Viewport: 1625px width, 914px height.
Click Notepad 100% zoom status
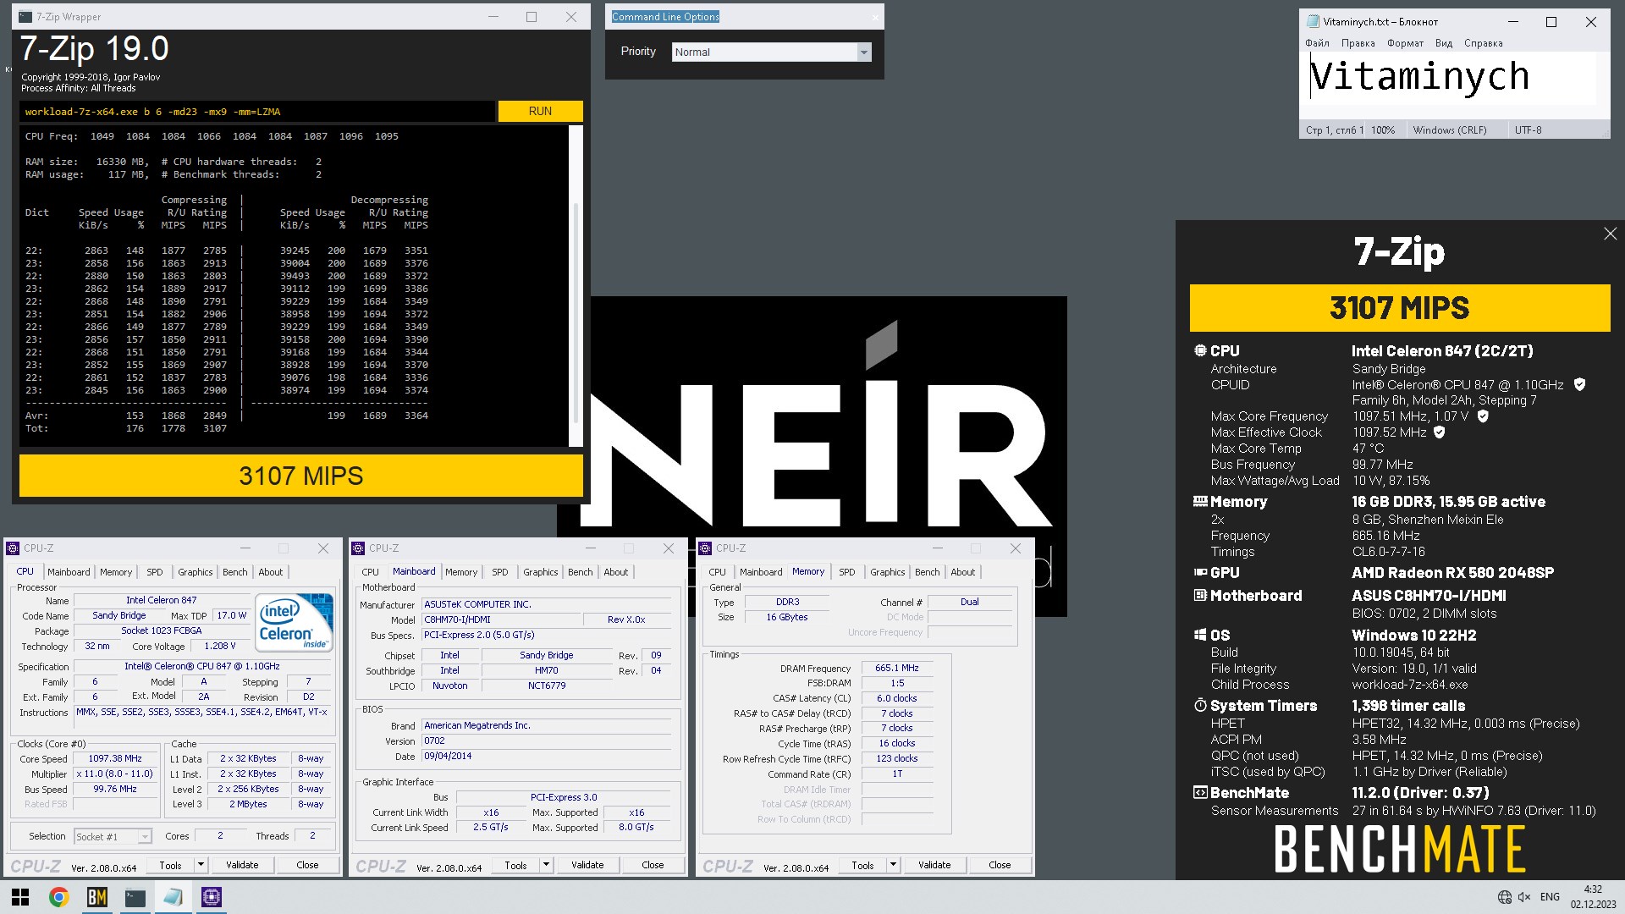coord(1383,130)
